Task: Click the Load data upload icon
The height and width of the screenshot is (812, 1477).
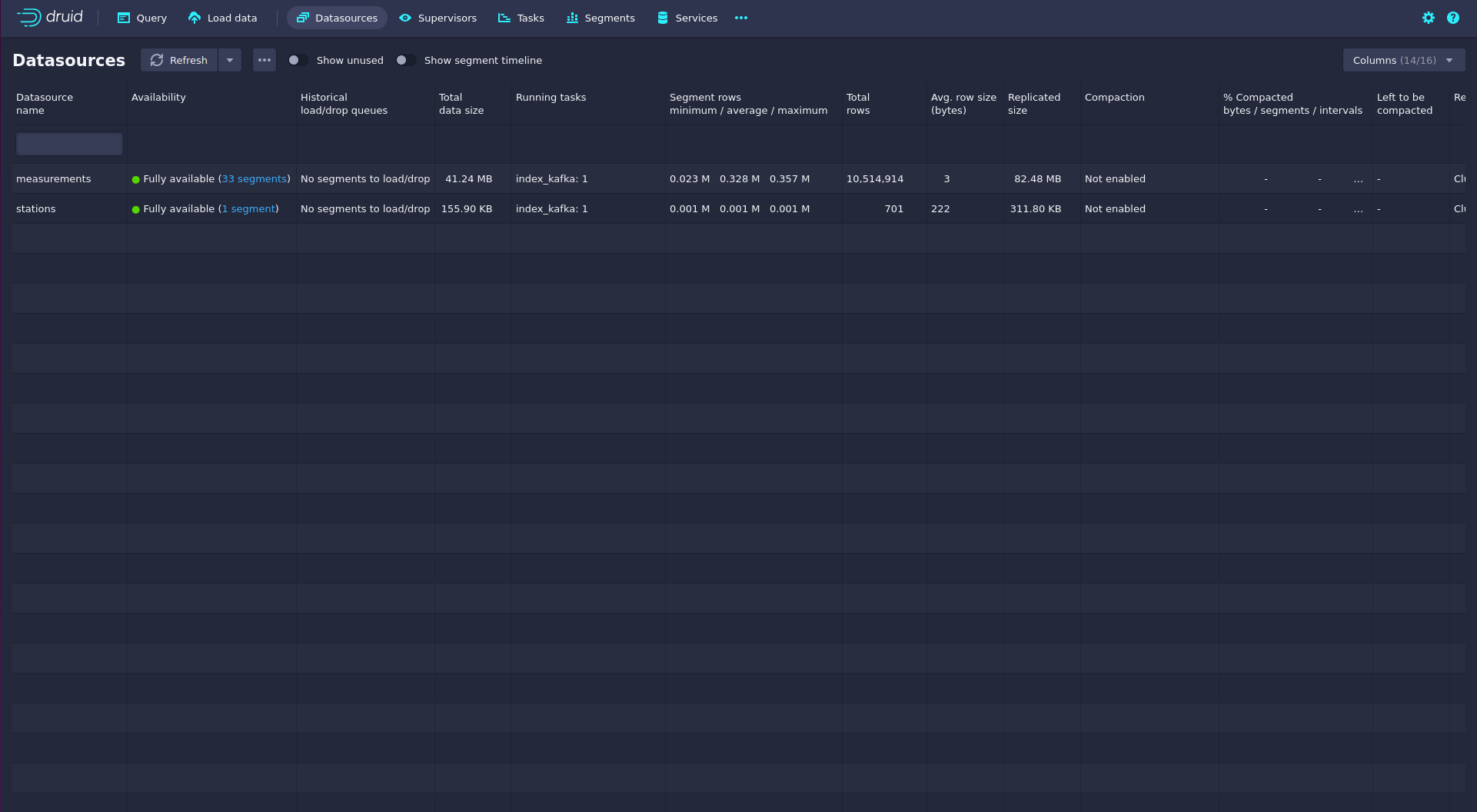Action: (x=195, y=18)
